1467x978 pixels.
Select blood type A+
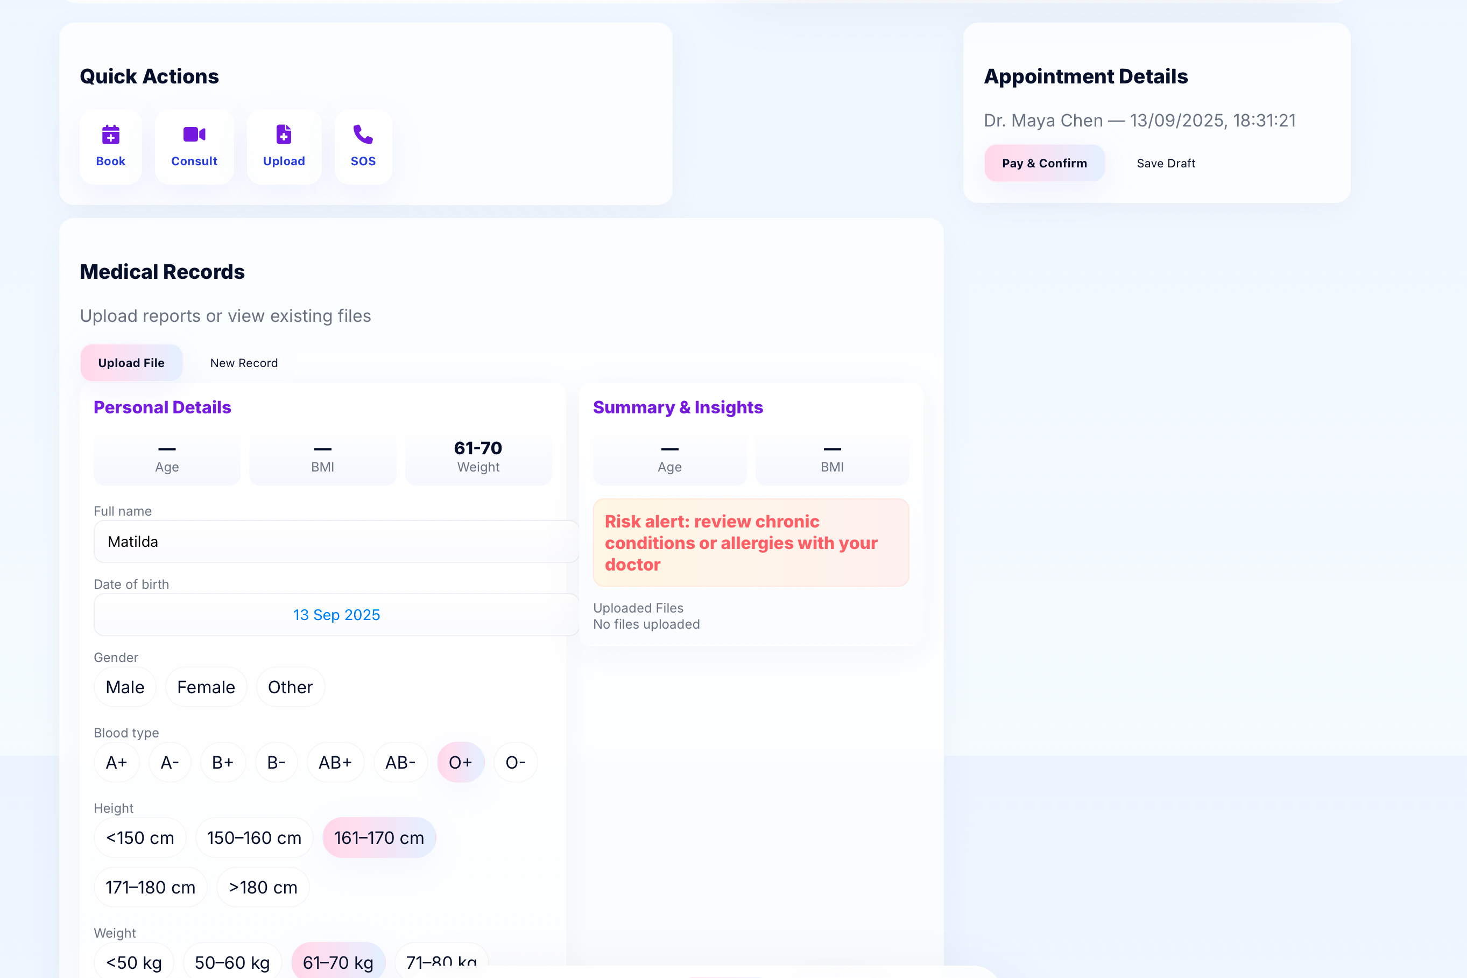(116, 762)
